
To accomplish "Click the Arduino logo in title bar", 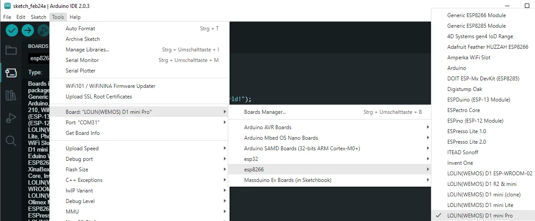I will click(x=7, y=6).
